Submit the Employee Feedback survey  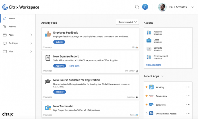click(x=59, y=42)
